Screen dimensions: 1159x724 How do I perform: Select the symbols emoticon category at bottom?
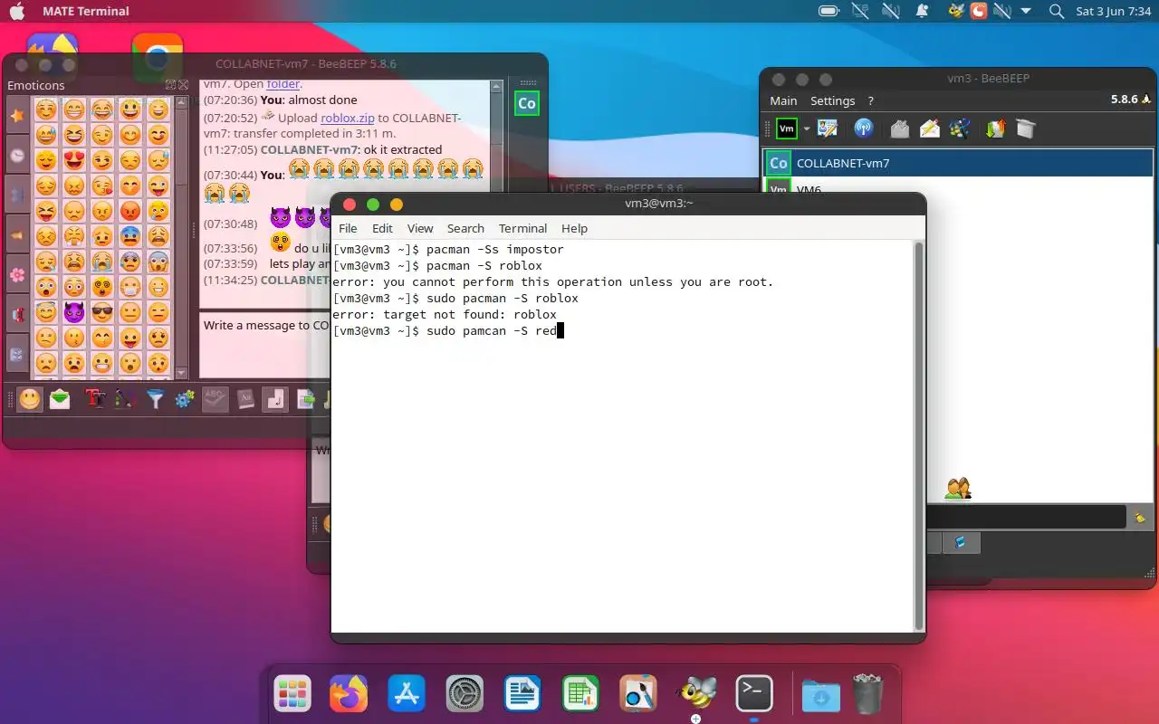click(x=17, y=355)
